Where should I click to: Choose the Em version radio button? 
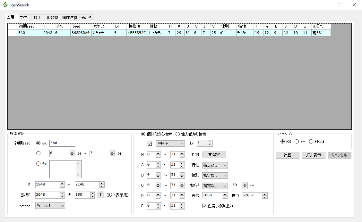(297, 142)
